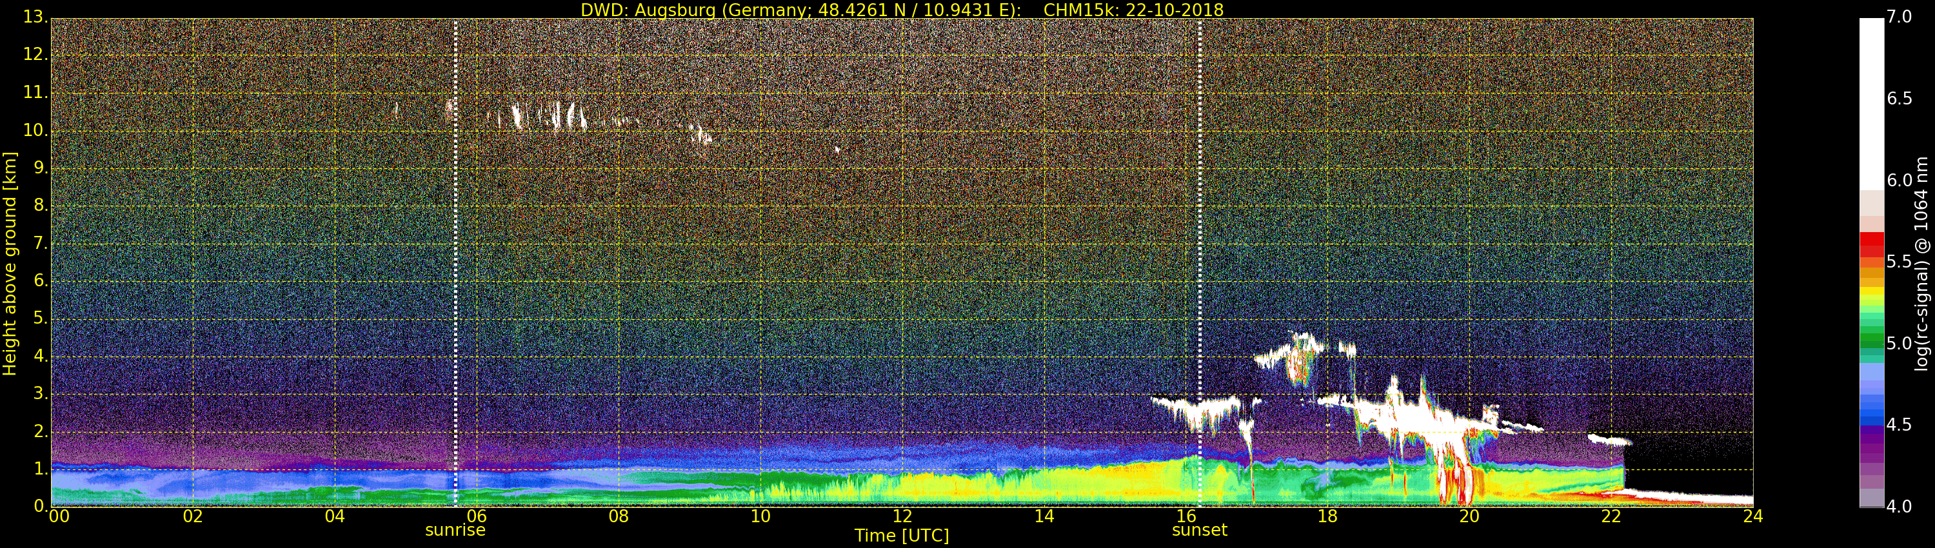This screenshot has width=1935, height=548.
Task: Select the "4.5" colorbar tick label
Action: (x=1900, y=425)
